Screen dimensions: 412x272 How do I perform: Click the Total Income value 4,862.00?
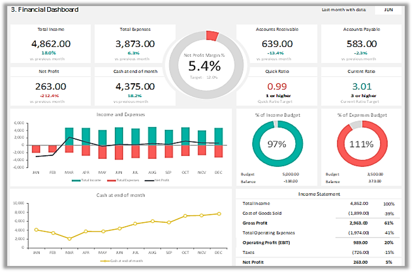(x=51, y=44)
